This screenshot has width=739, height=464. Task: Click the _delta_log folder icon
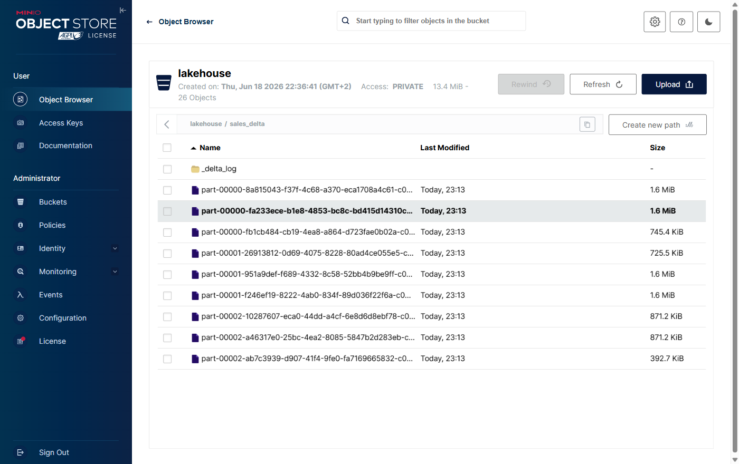pos(195,169)
